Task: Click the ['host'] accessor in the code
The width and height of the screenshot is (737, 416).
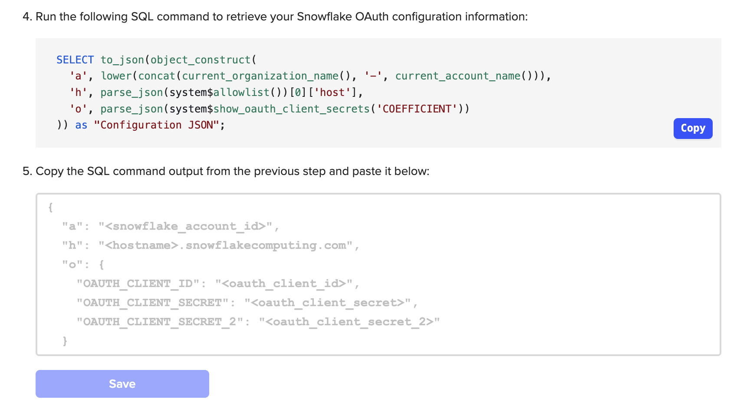Action: click(x=332, y=92)
